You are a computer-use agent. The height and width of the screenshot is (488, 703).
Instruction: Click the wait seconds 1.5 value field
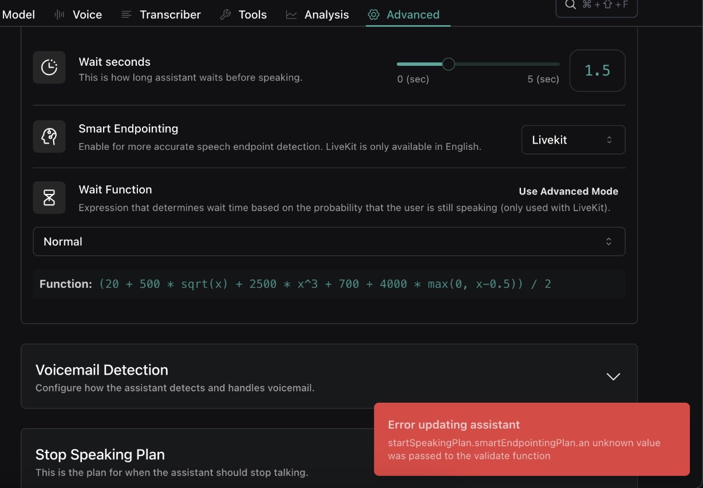point(597,70)
